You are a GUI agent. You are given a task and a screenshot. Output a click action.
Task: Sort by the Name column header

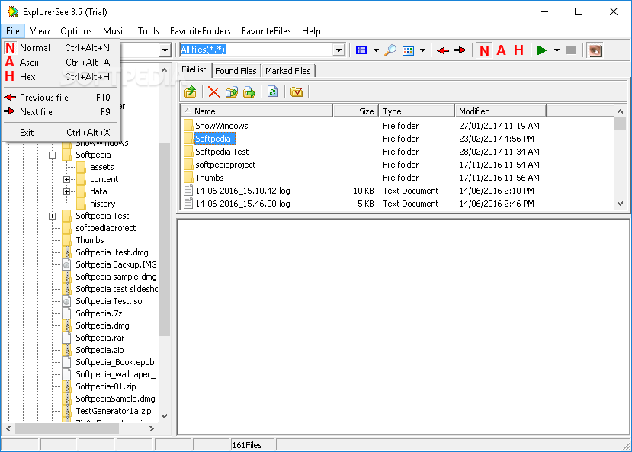coord(256,111)
